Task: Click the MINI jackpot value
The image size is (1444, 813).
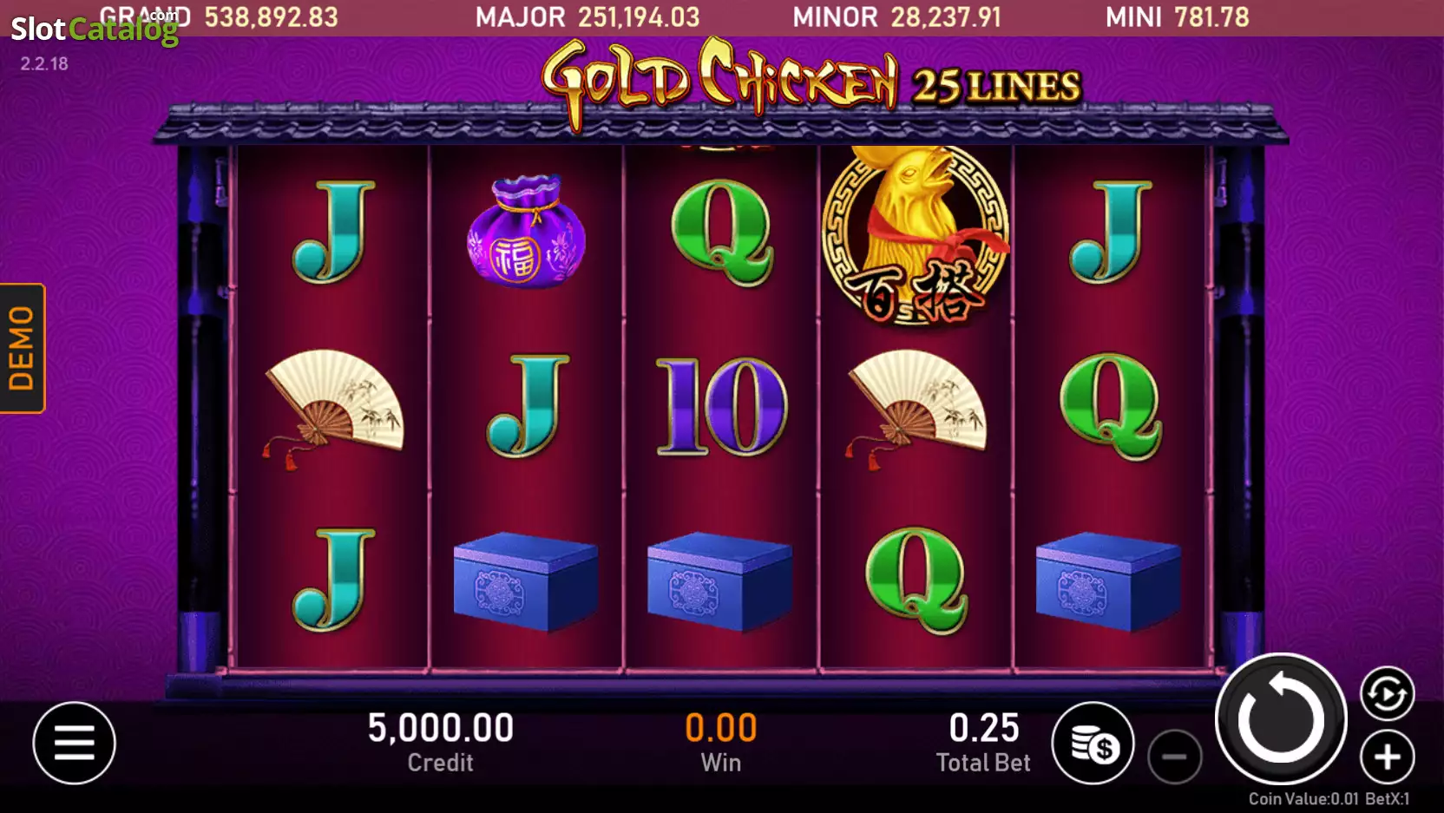Action: pos(1211,16)
